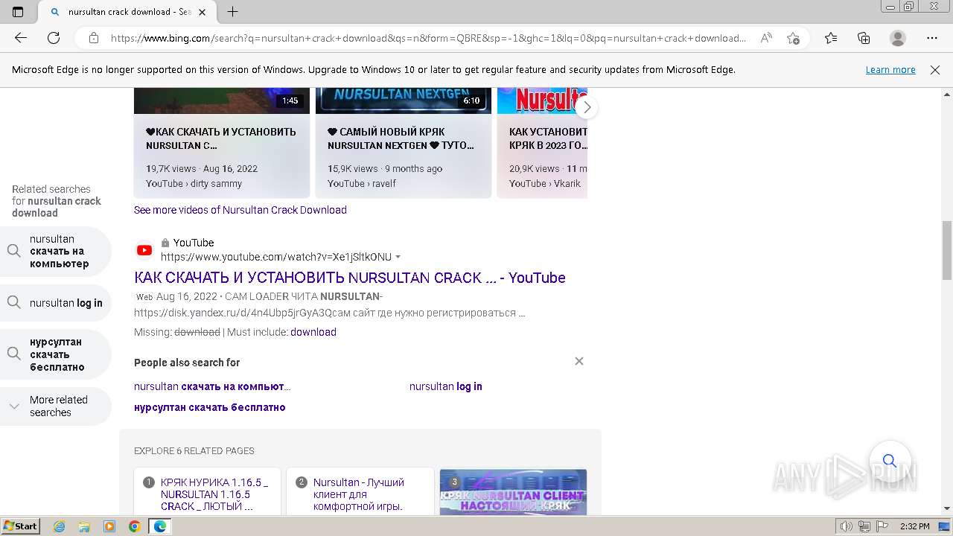Screen dimensions: 953x536
Task: View site information lock icon
Action: click(x=94, y=38)
